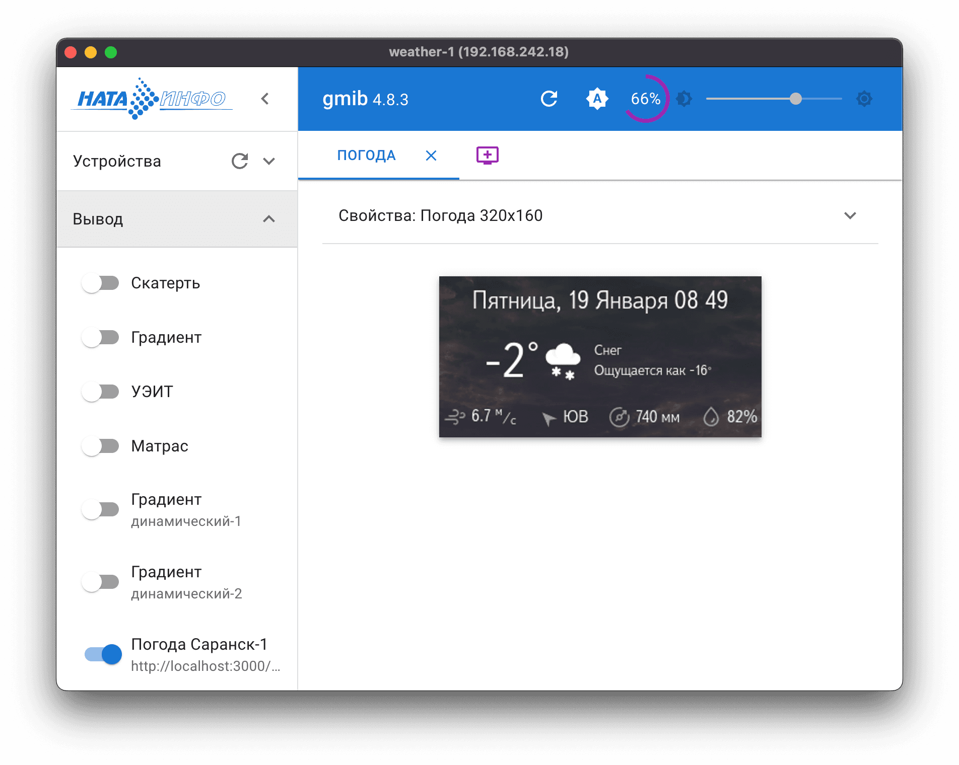959x765 pixels.
Task: Click the weather preview thumbnail
Action: 600,356
